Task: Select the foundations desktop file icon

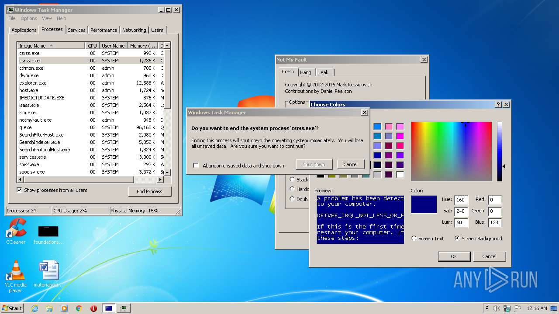Action: coord(48,235)
